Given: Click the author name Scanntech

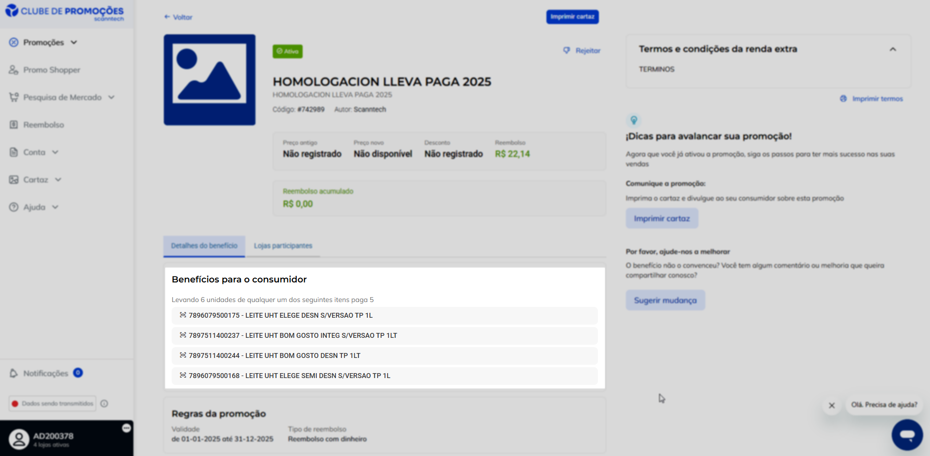Looking at the screenshot, I should [x=370, y=109].
